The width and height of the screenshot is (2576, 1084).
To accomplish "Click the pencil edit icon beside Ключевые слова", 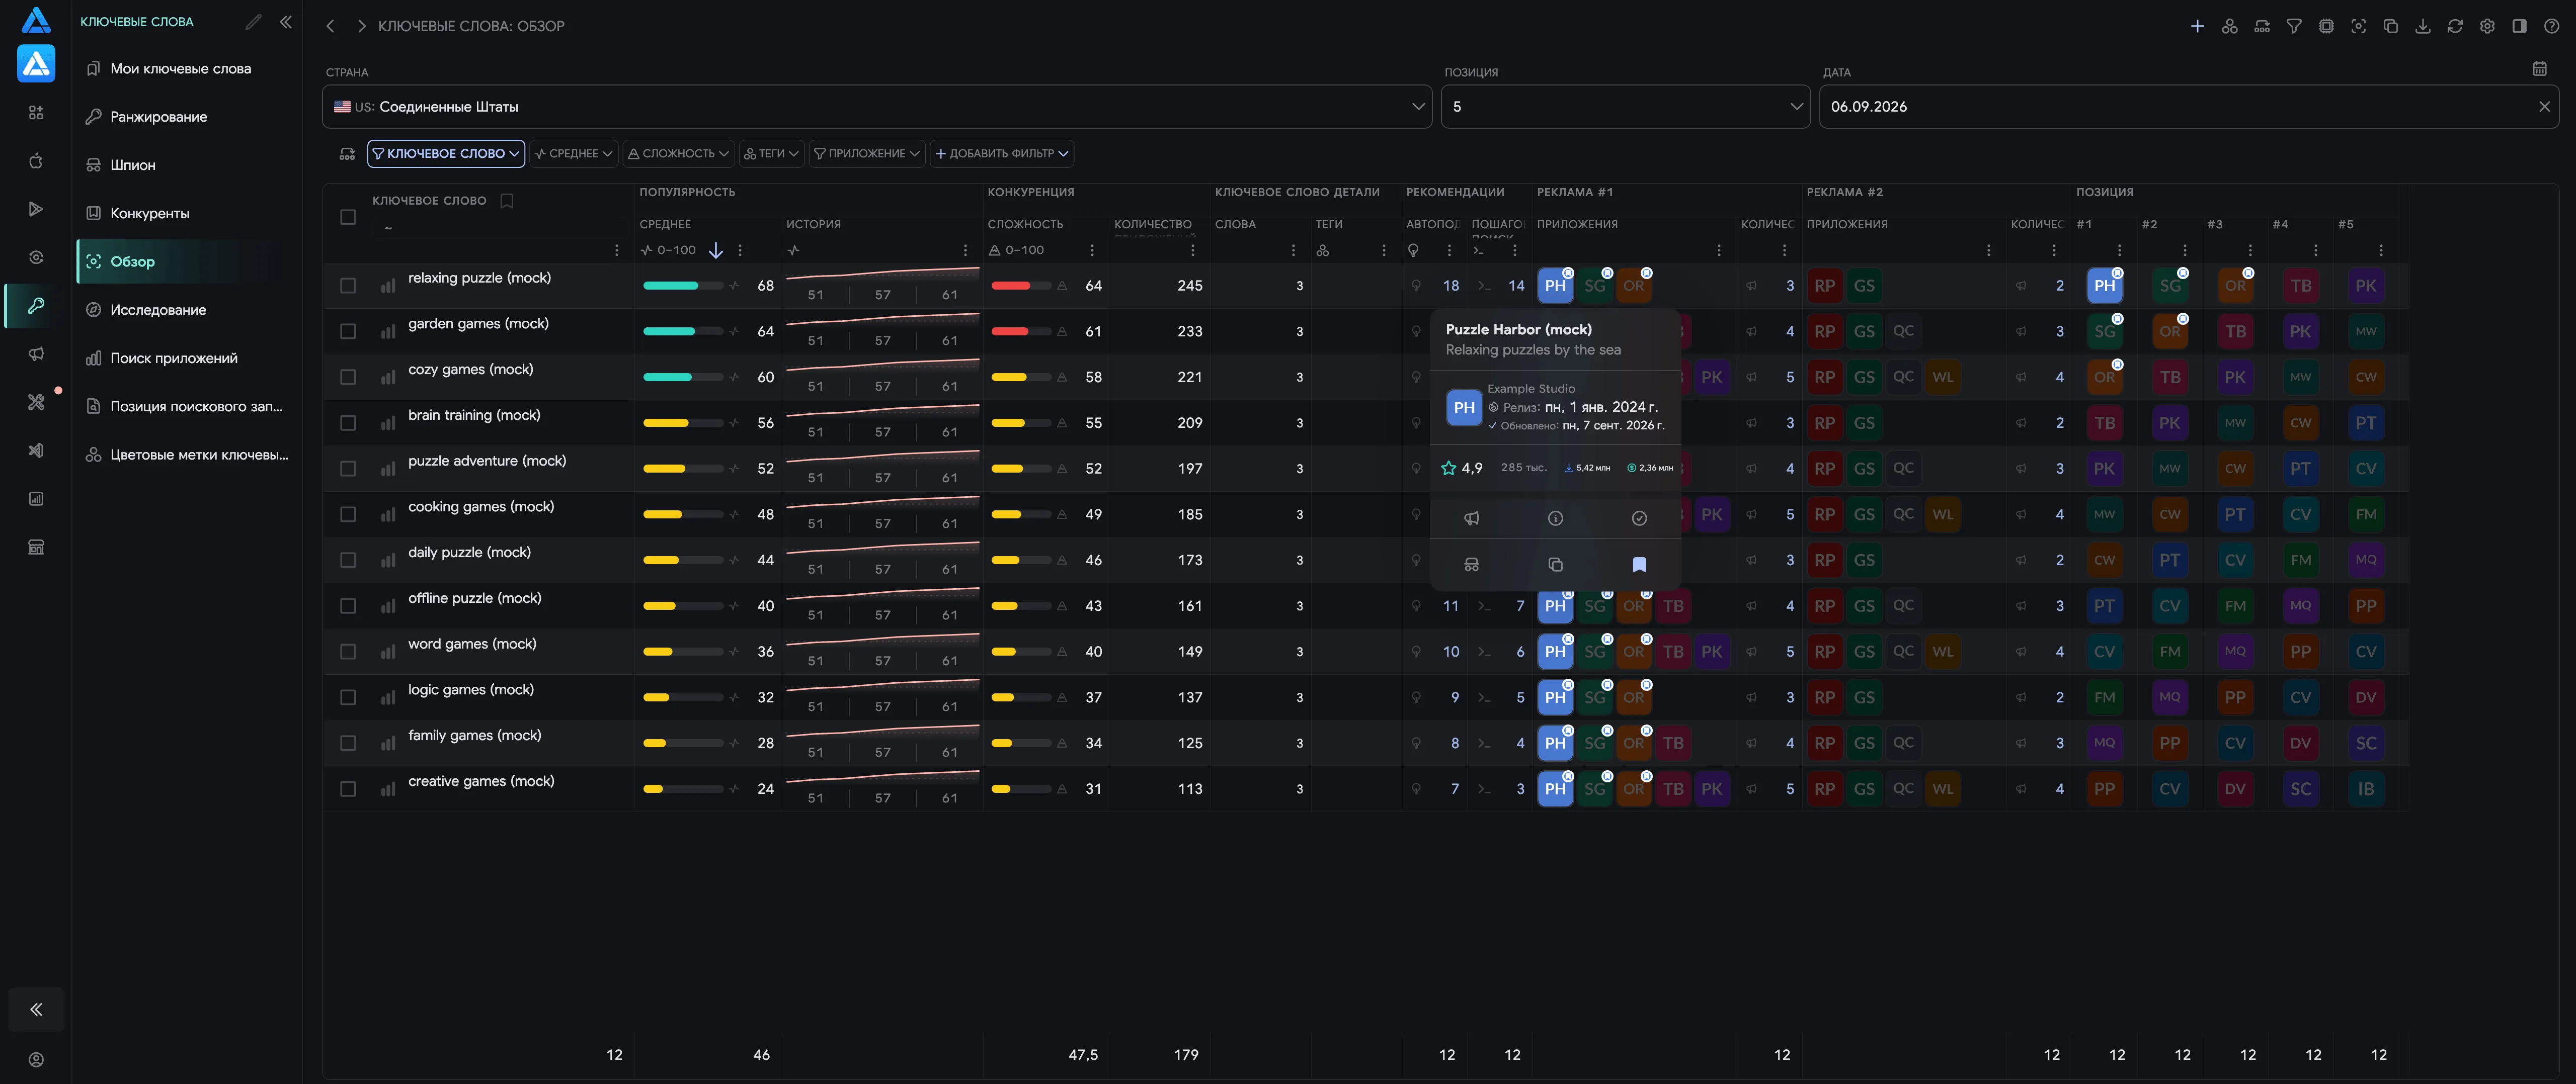I will (x=253, y=21).
